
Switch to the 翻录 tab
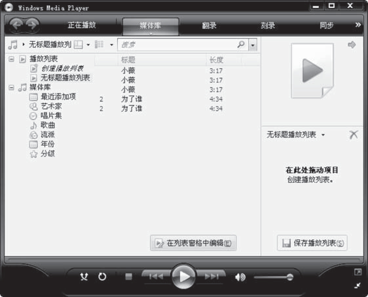209,25
